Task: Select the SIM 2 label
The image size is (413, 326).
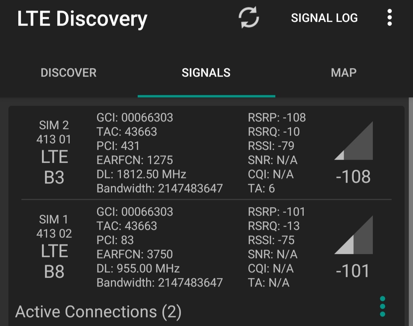Action: [x=54, y=125]
